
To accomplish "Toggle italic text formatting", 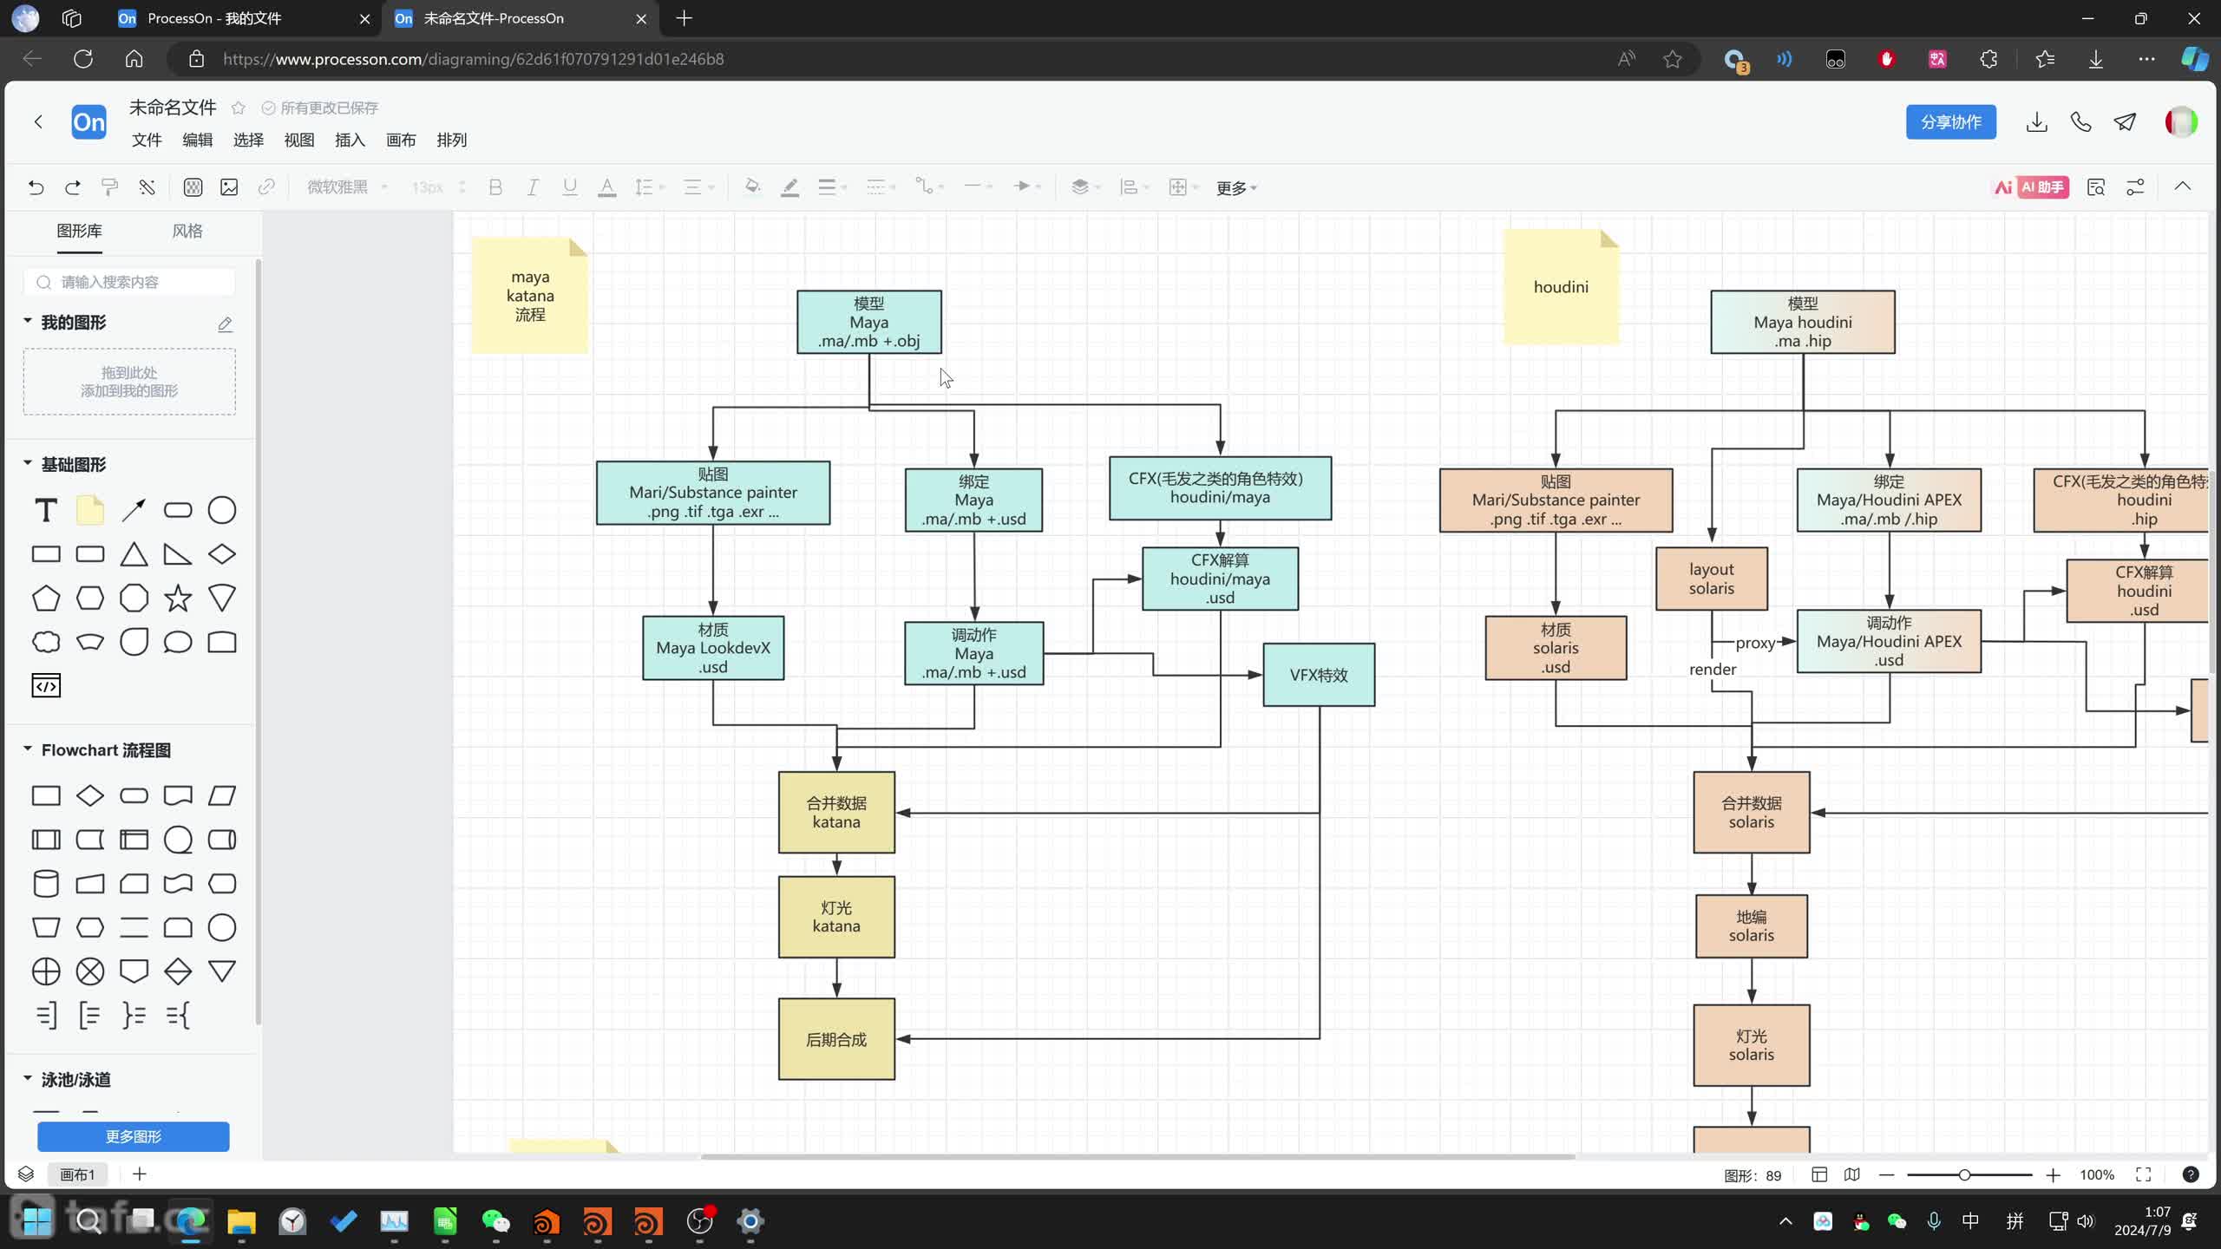I will pyautogui.click(x=533, y=187).
